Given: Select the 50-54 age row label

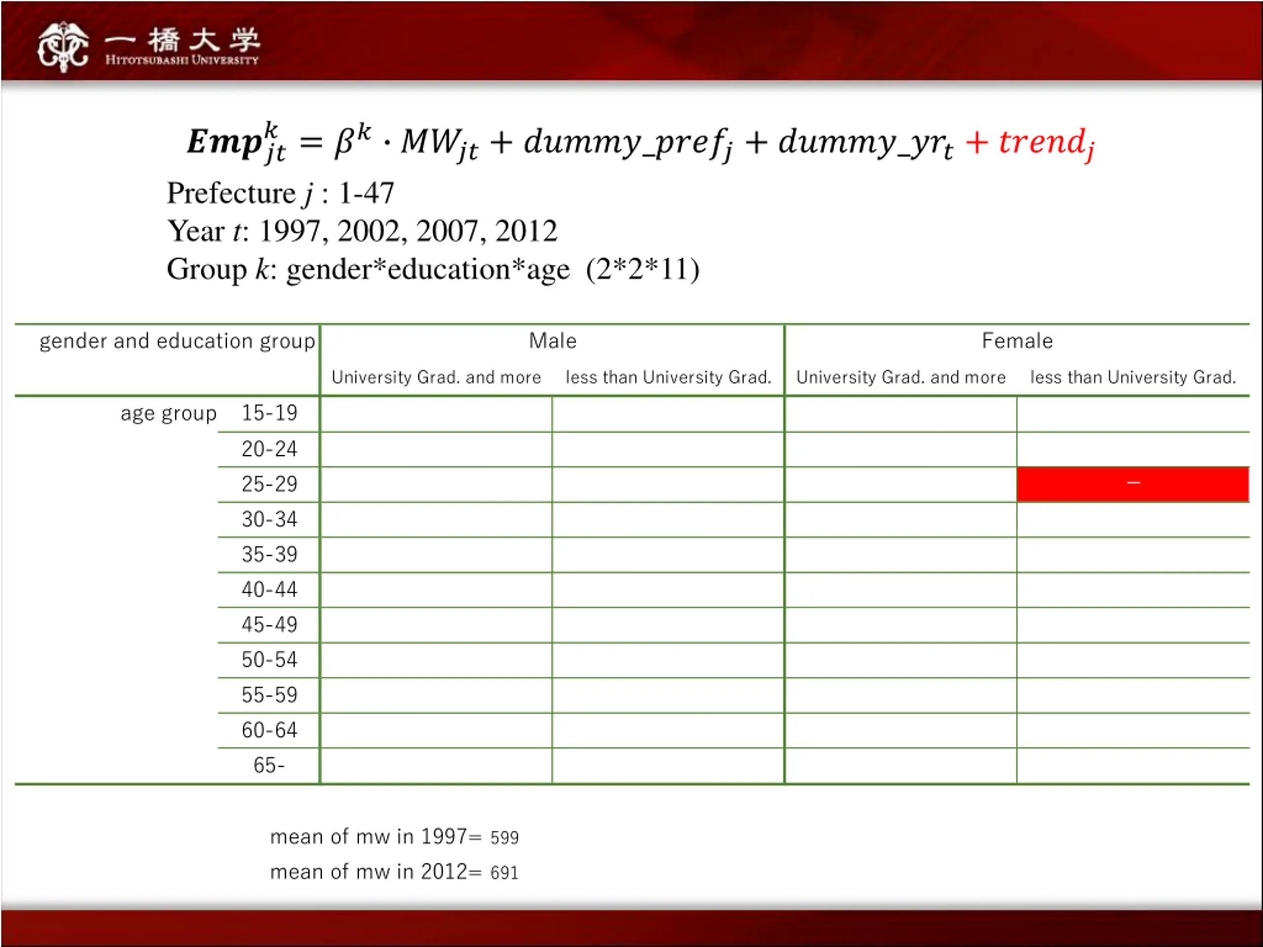Looking at the screenshot, I should pyautogui.click(x=269, y=660).
